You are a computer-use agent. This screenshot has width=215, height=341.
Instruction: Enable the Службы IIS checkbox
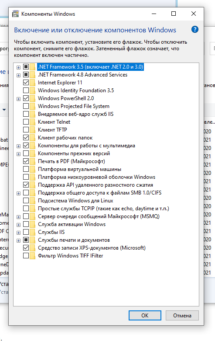point(26,232)
